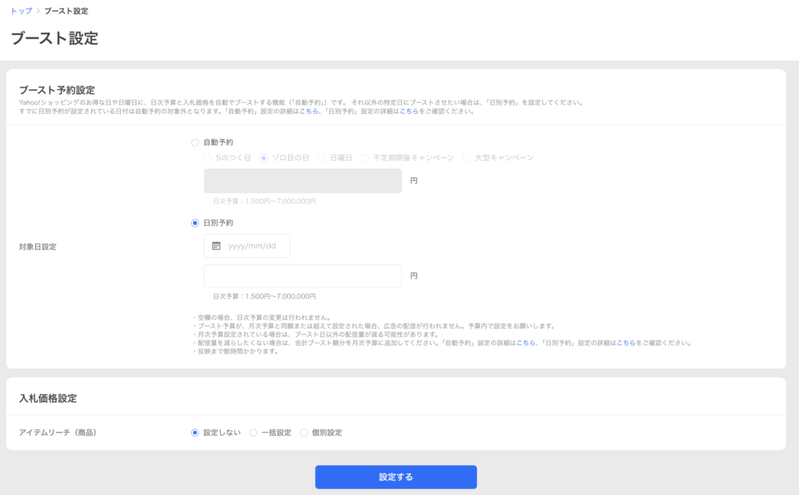This screenshot has height=495, width=799.
Task: Open second こちら link in the bottom notes
Action: [x=626, y=343]
